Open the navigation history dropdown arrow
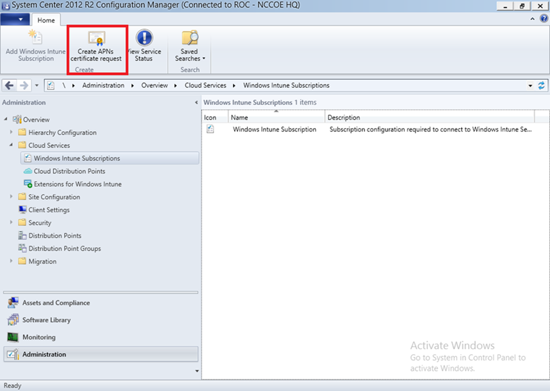The image size is (550, 391). (37, 86)
